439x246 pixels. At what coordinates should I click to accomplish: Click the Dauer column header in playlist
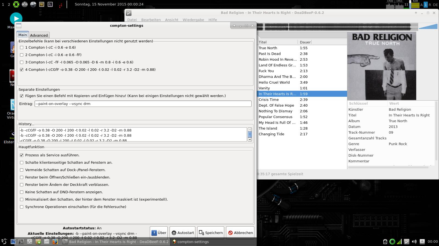pyautogui.click(x=305, y=42)
